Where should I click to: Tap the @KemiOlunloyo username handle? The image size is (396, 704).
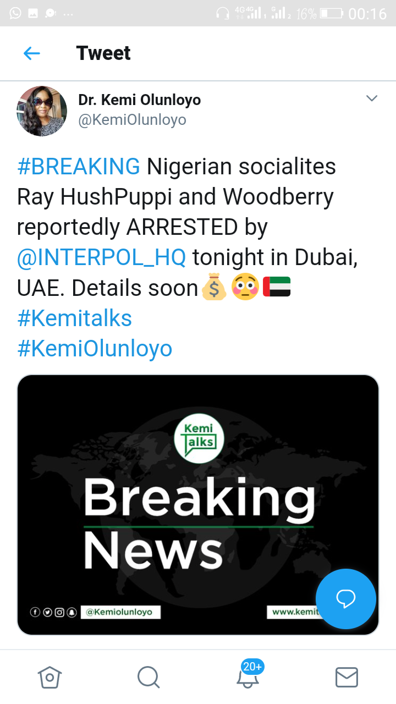[132, 120]
